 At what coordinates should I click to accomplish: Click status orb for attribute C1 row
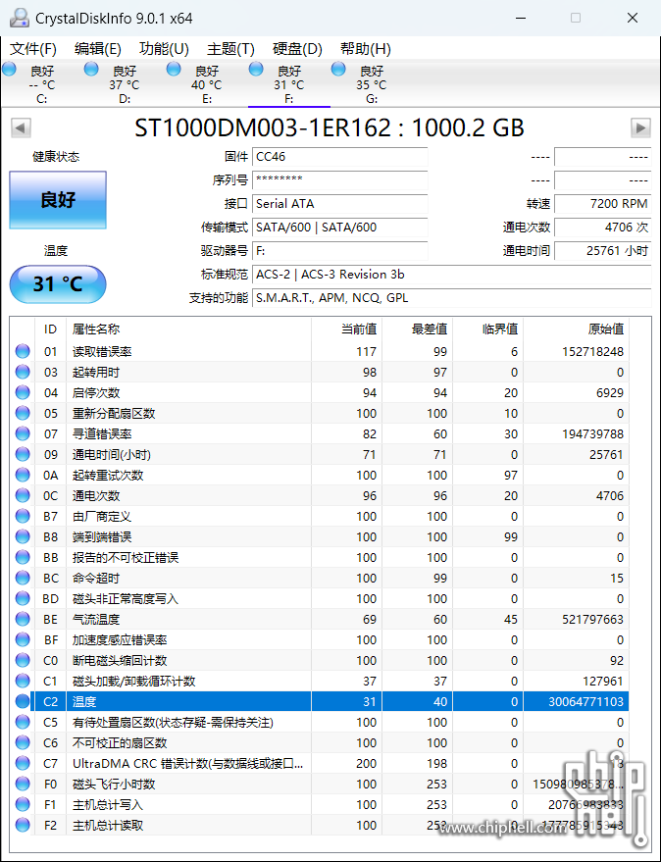coord(23,682)
